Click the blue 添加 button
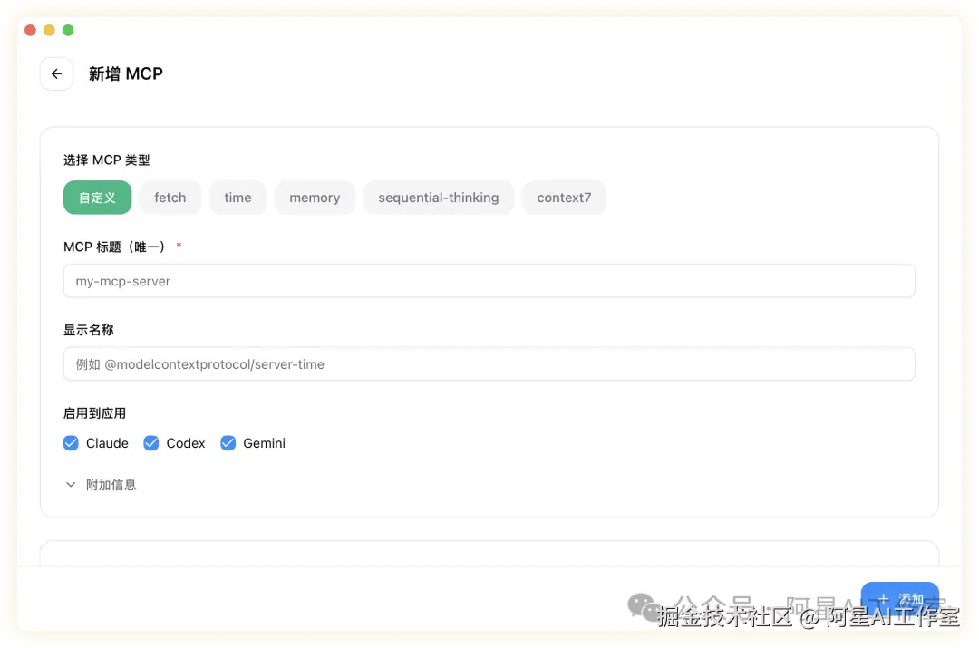The image size is (979, 648). click(x=900, y=598)
